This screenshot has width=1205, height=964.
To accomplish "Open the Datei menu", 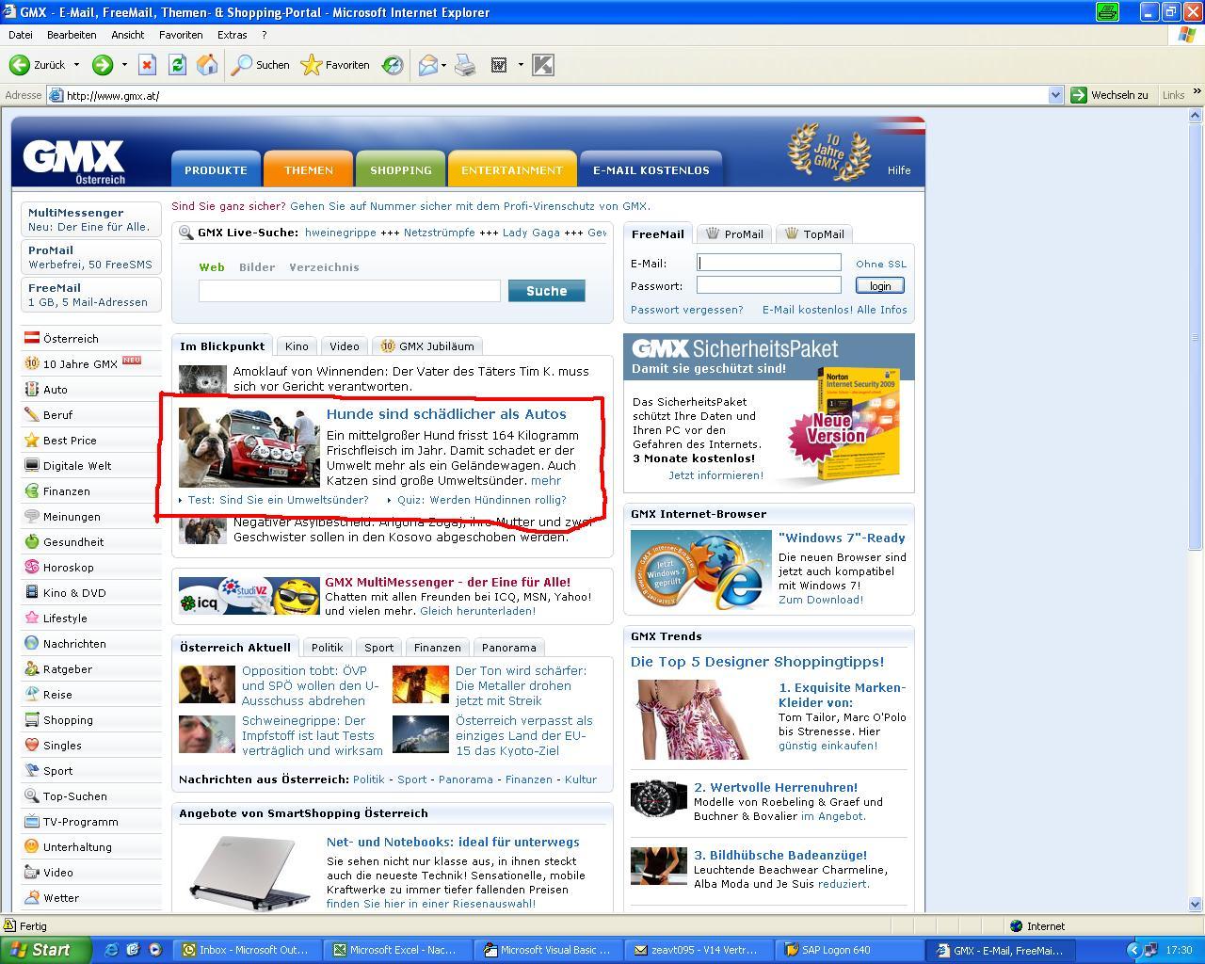I will tap(20, 35).
